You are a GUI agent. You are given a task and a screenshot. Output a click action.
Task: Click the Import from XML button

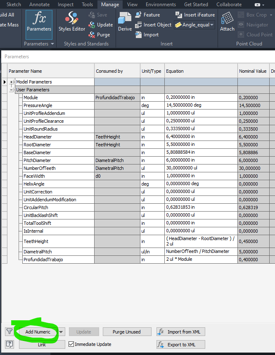tap(181, 332)
